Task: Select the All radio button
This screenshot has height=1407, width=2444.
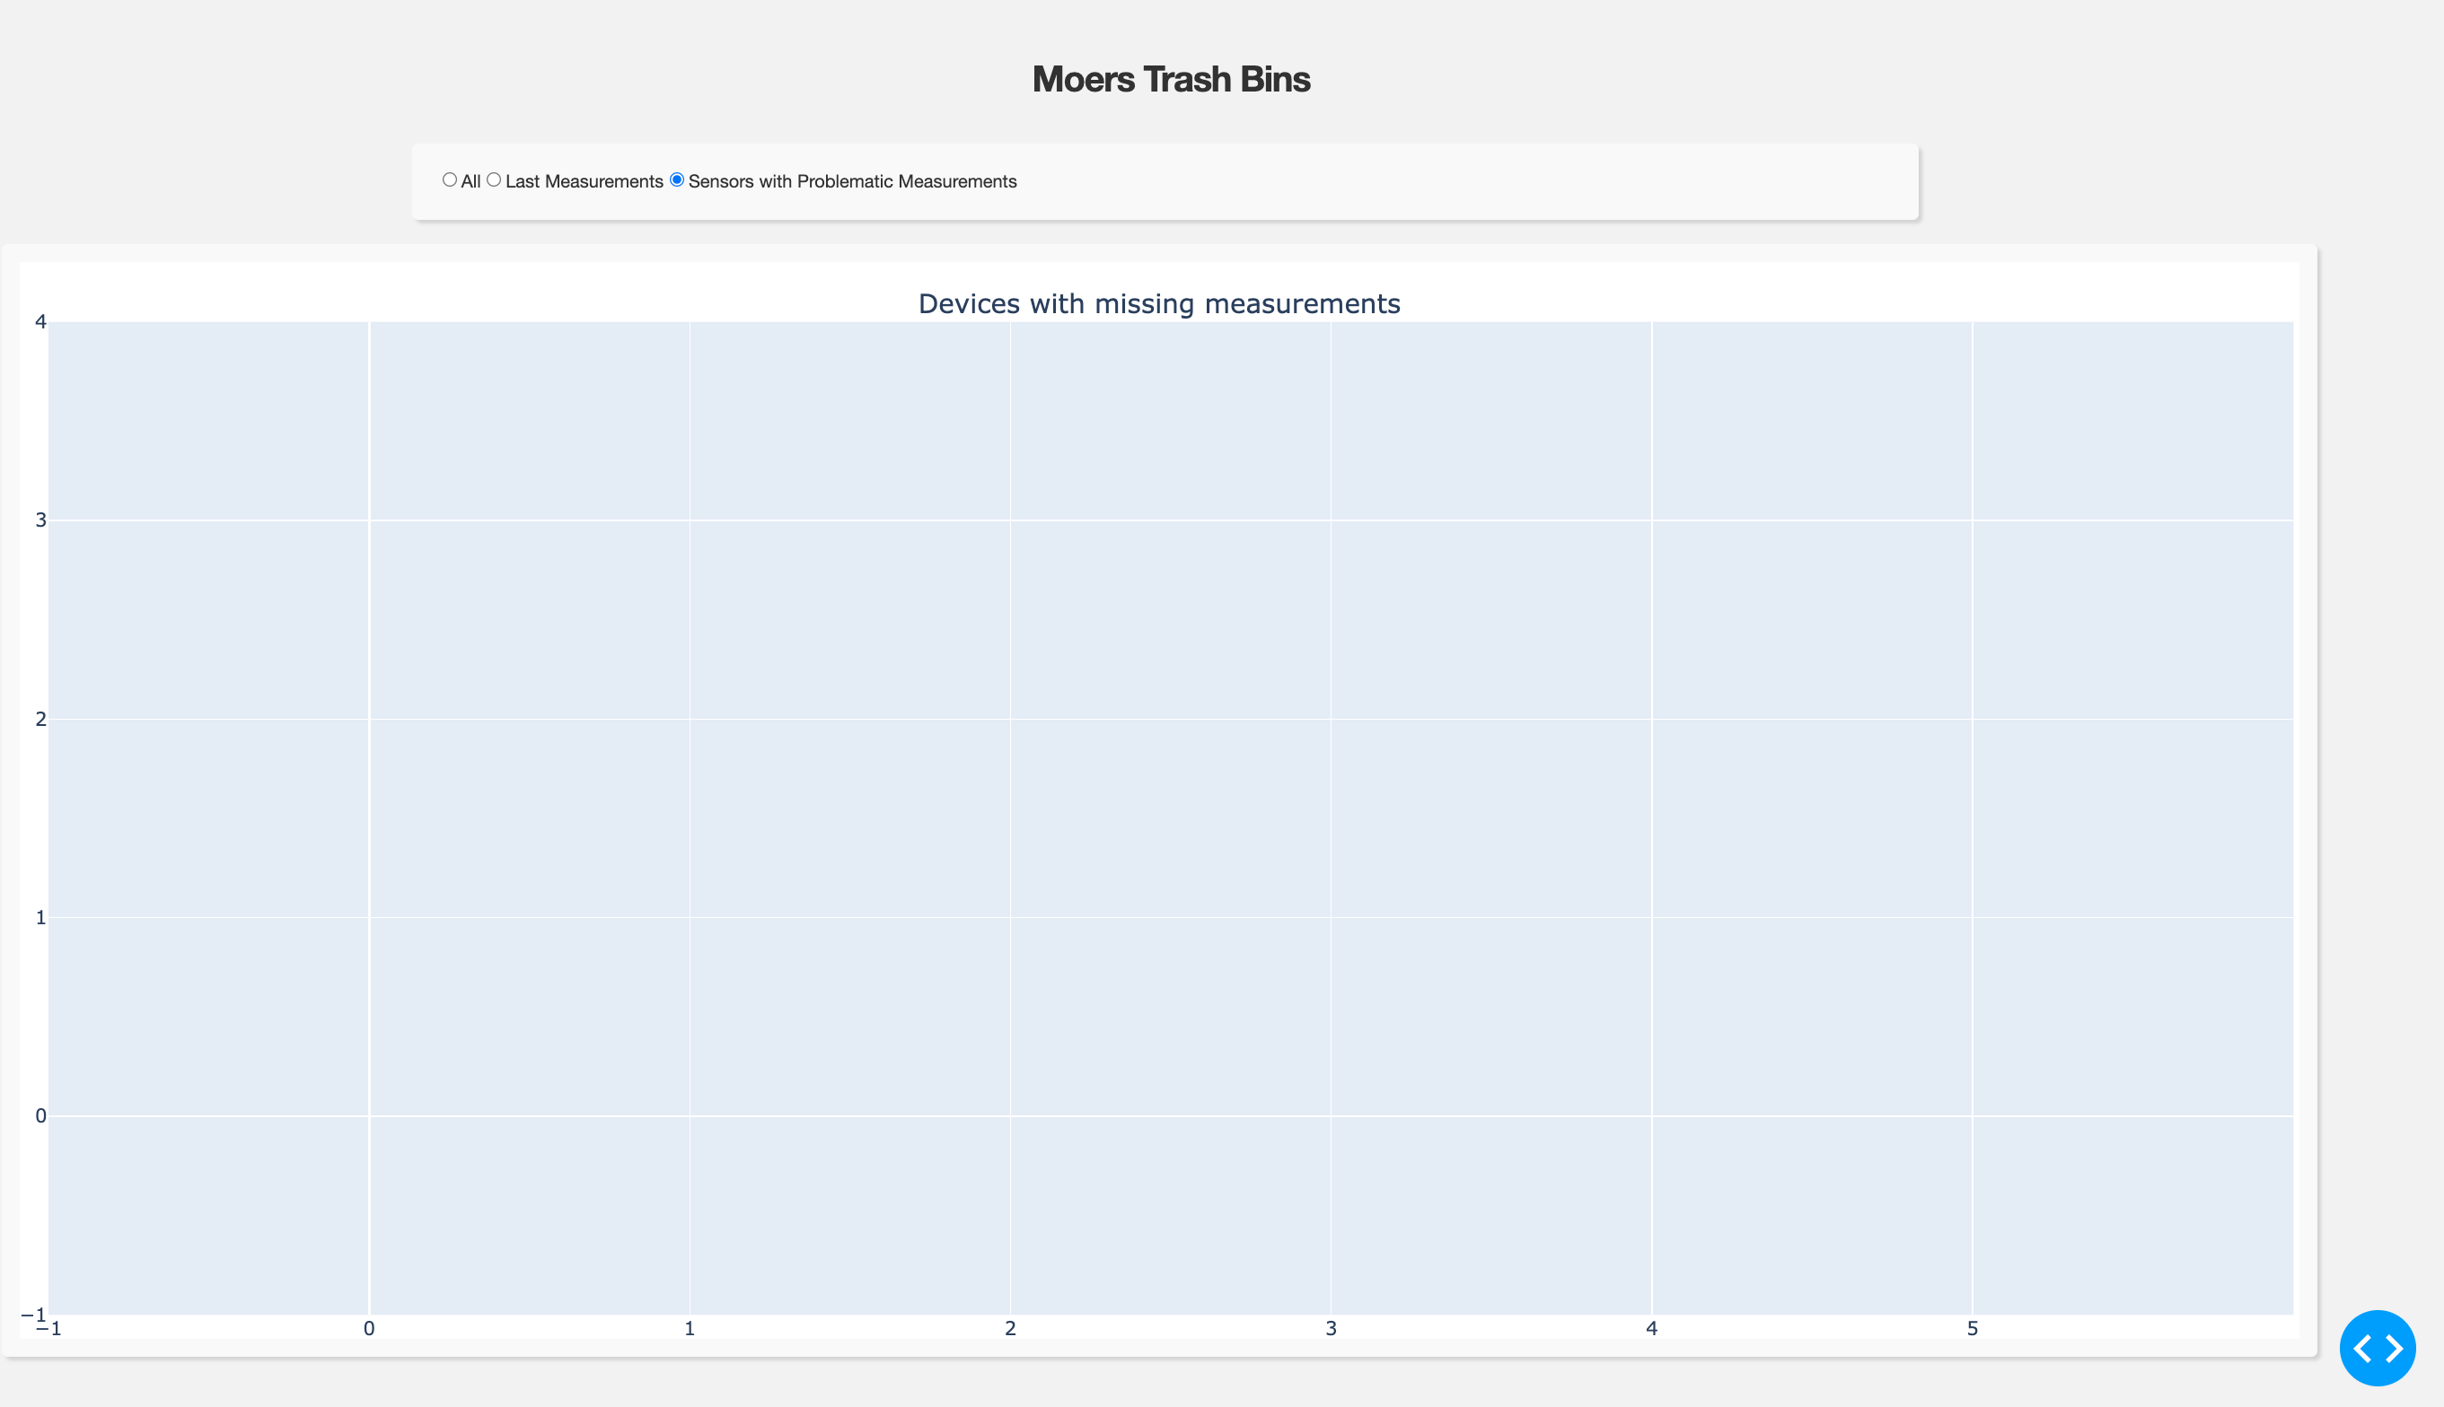Action: pos(450,179)
